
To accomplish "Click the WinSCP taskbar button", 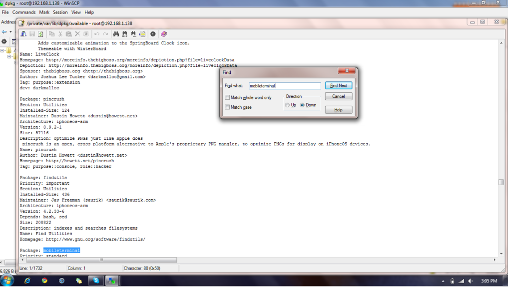I will [x=112, y=281].
